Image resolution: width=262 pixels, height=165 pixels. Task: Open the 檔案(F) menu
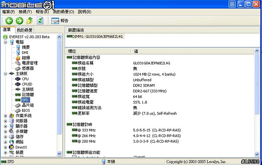click(x=8, y=12)
